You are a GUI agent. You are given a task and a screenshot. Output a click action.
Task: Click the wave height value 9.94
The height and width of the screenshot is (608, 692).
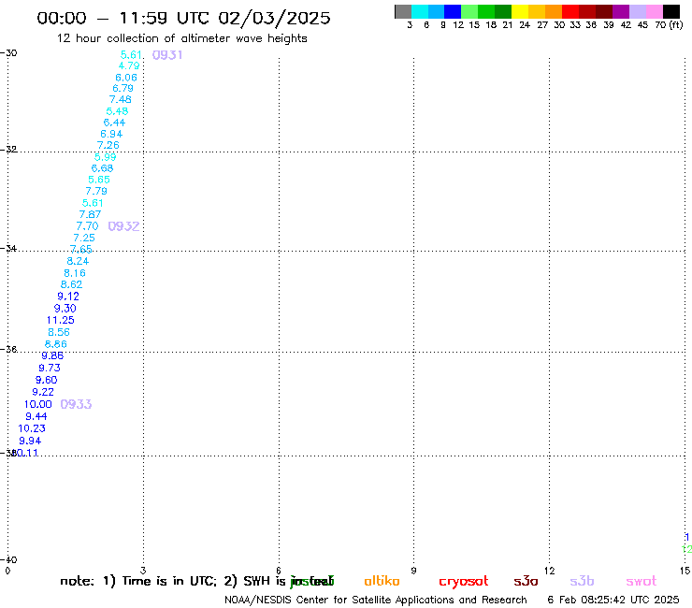[30, 441]
